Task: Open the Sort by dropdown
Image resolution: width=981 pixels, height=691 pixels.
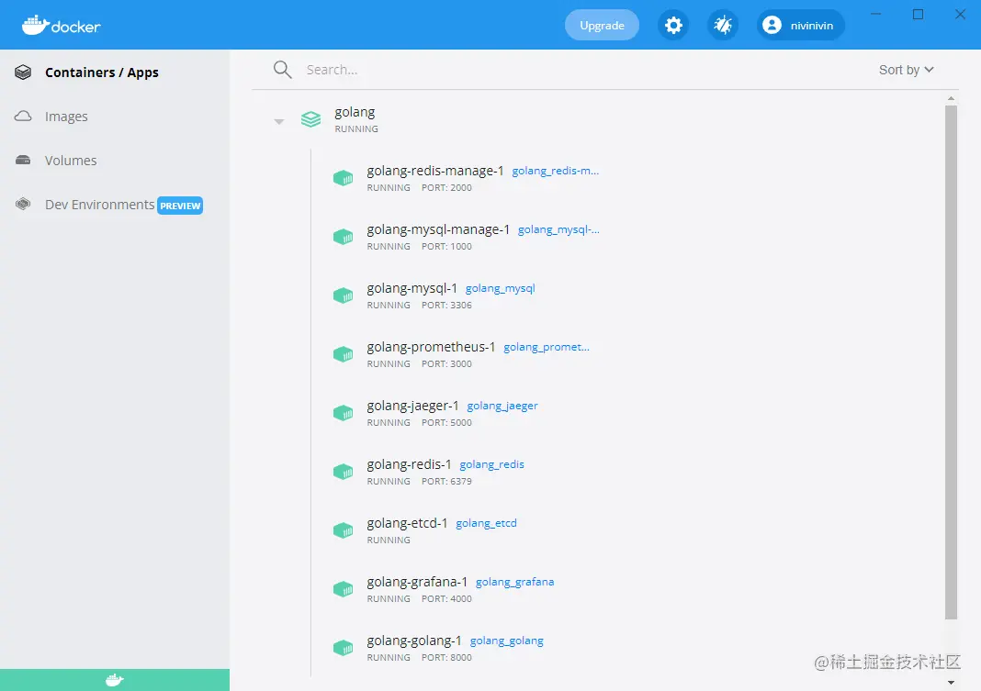Action: pyautogui.click(x=906, y=70)
